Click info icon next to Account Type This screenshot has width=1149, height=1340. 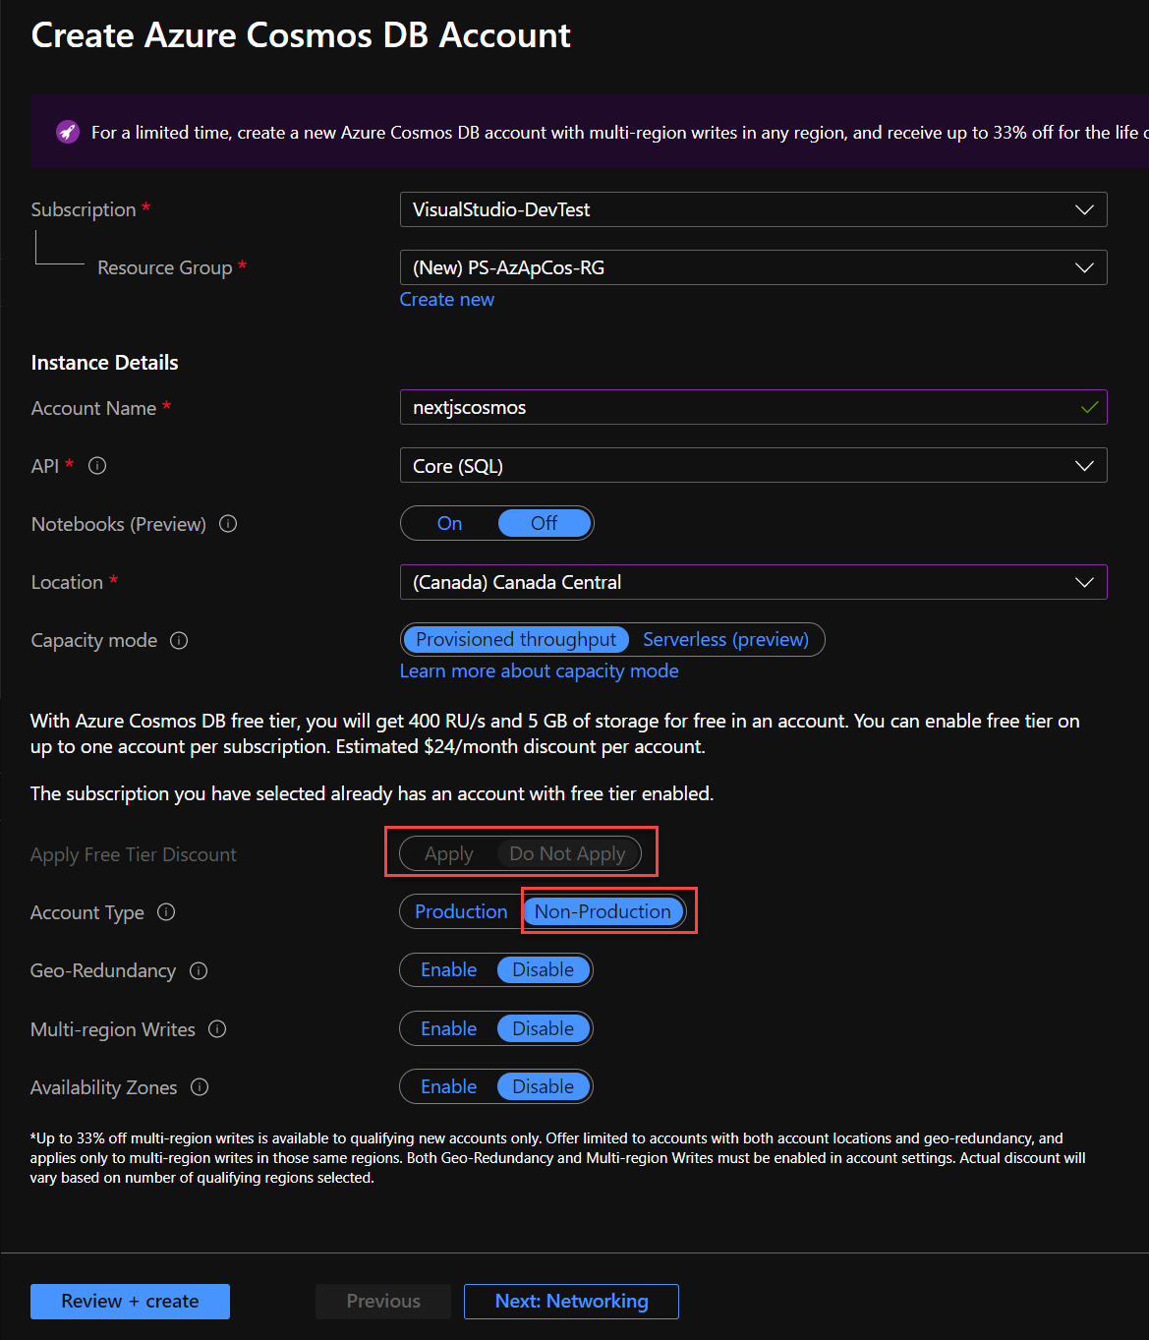click(x=166, y=912)
